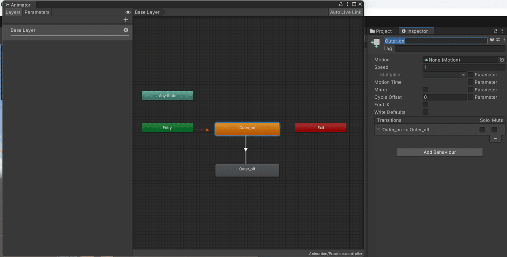507x257 pixels.
Task: Select the Outer_off state node
Action: pyautogui.click(x=247, y=170)
